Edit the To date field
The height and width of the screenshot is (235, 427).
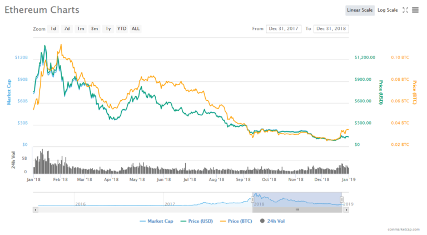coord(331,28)
